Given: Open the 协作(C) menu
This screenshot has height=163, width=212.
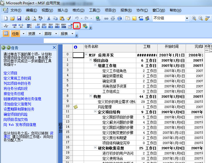Looking at the screenshot, I should tap(142, 10).
